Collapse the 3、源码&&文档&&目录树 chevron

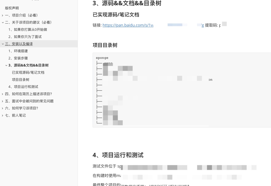6,66
